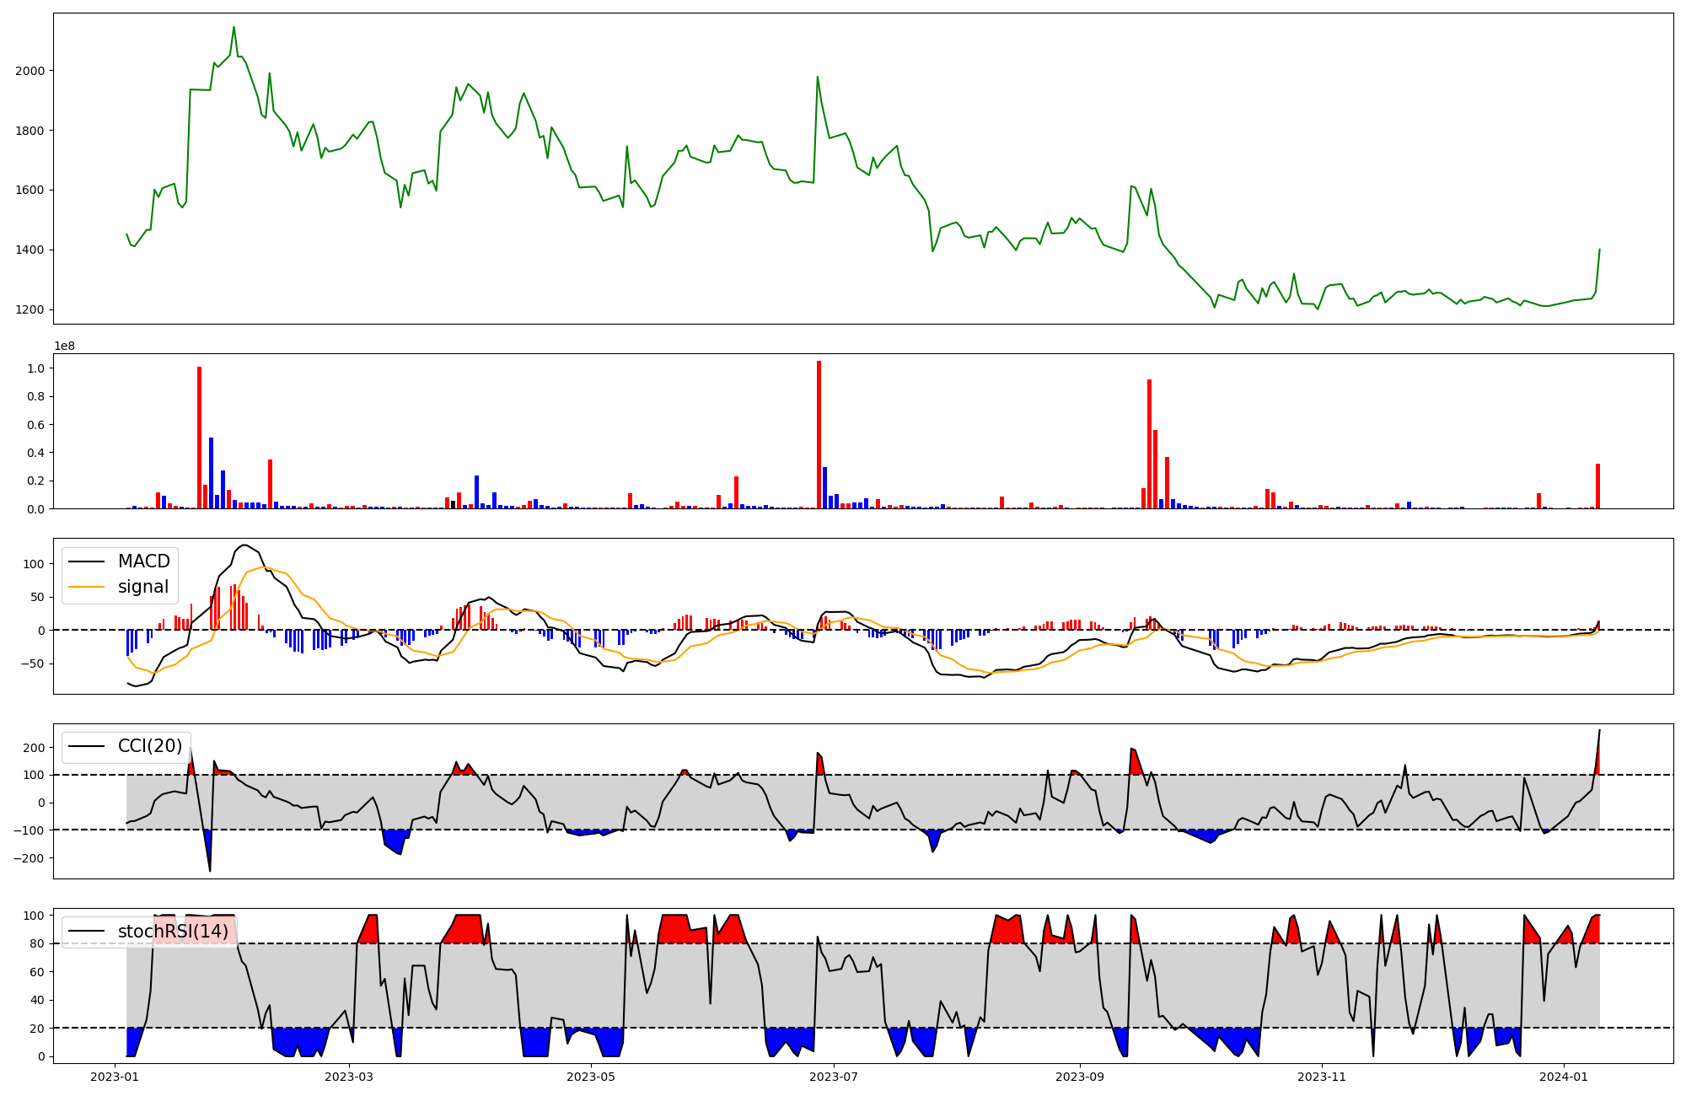
Task: Click the 80 tick on stochRSI axis
Action: coord(37,943)
